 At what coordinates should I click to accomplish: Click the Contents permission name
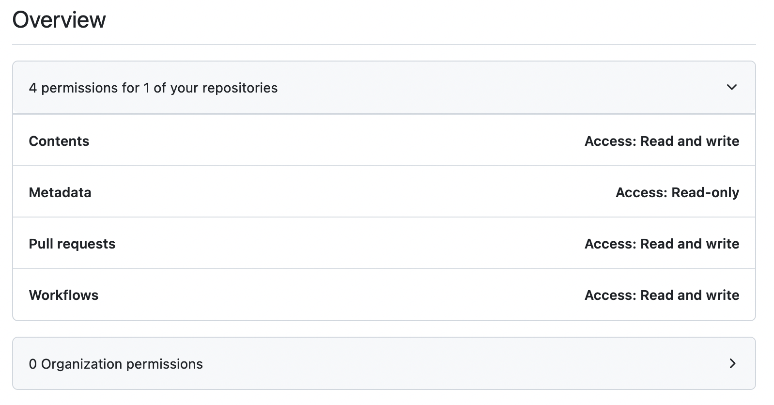pyautogui.click(x=59, y=141)
